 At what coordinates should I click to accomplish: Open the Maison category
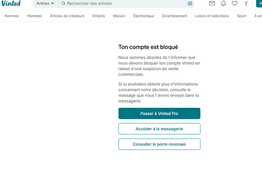(119, 16)
